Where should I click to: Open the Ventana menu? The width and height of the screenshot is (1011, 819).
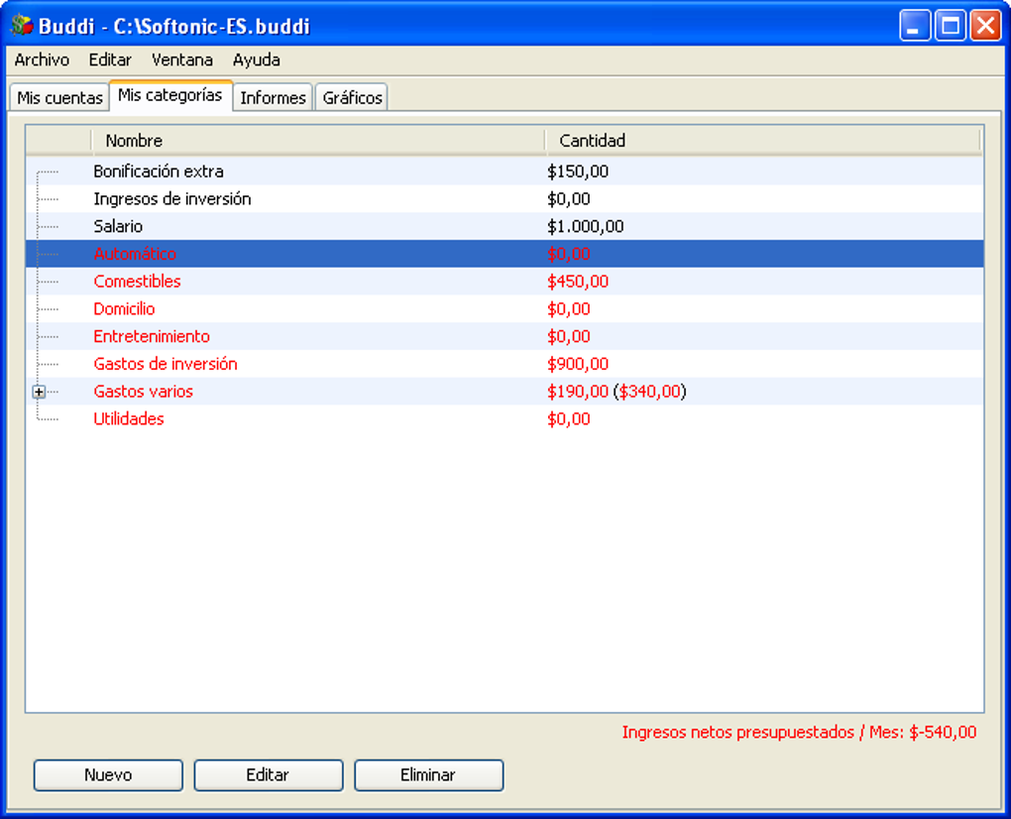181,59
